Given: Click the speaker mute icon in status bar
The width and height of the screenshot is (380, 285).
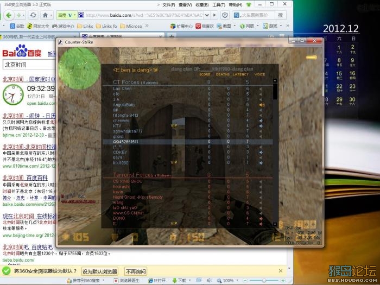Looking at the screenshot, I should click(x=209, y=281).
